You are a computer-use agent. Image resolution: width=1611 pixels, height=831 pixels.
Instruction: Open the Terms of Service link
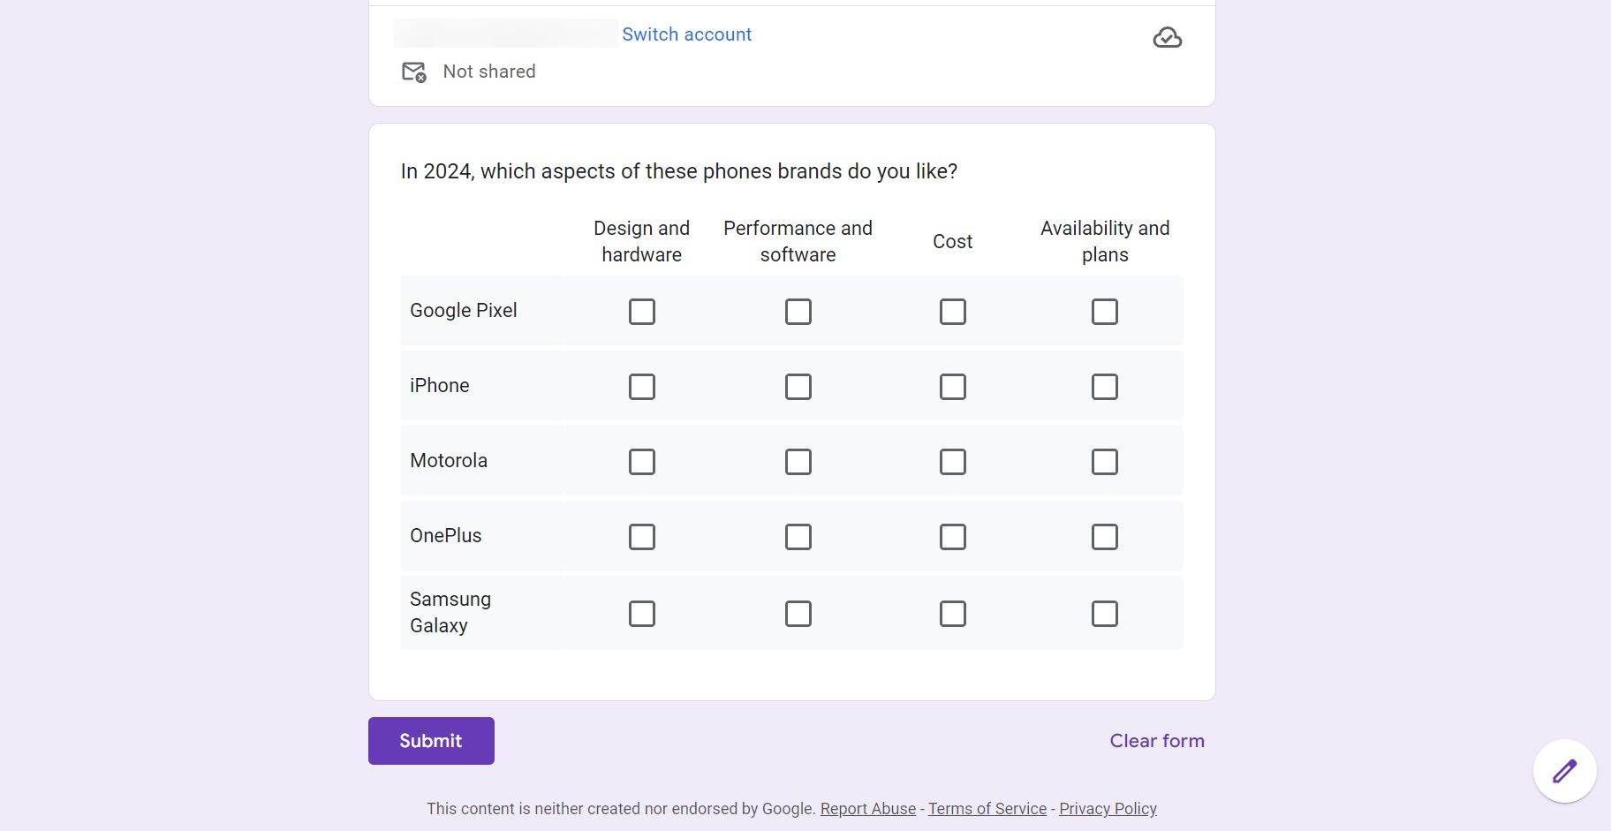987,808
